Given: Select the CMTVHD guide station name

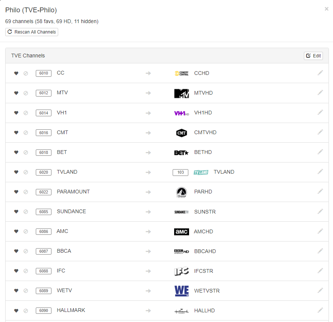Looking at the screenshot, I should pos(205,132).
